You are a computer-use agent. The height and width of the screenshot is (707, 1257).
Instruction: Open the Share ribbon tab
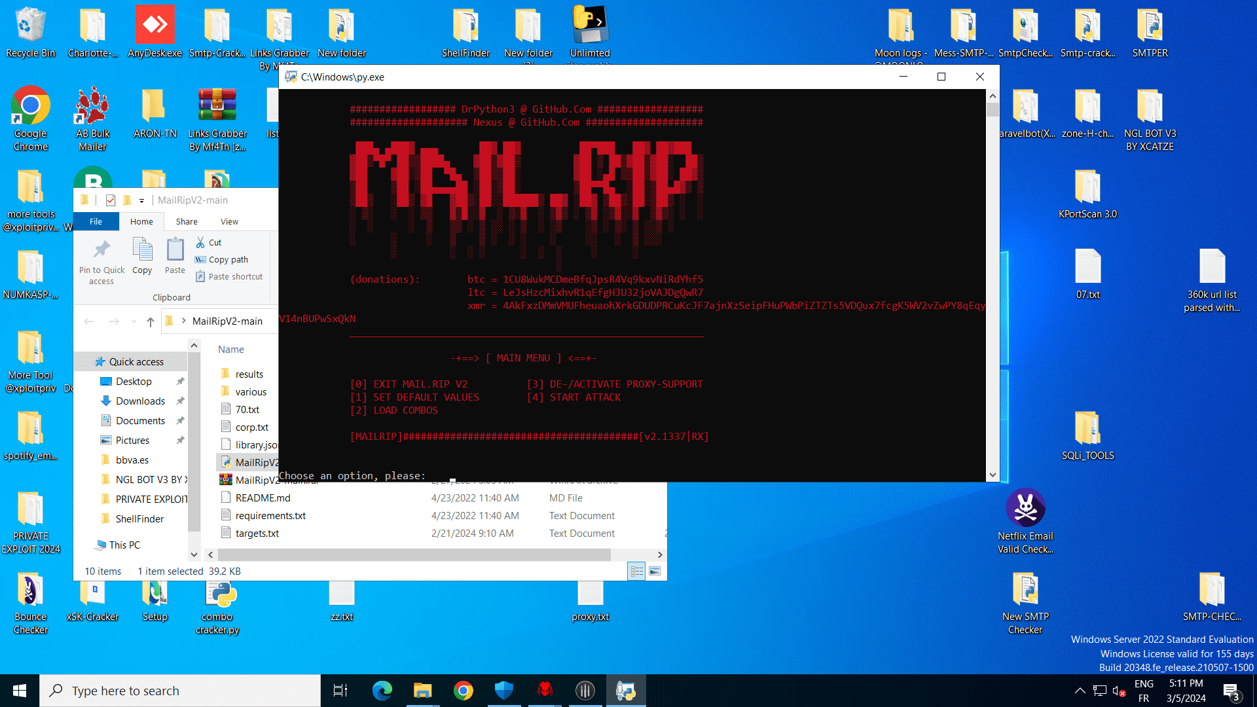click(187, 222)
